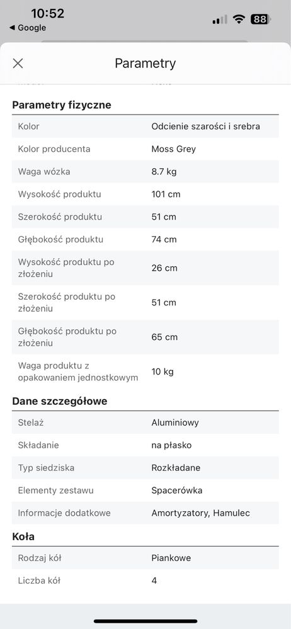Image resolution: width=291 pixels, height=629 pixels.
Task: Tap the Dane szczegółowe section heading
Action: pos(60,401)
